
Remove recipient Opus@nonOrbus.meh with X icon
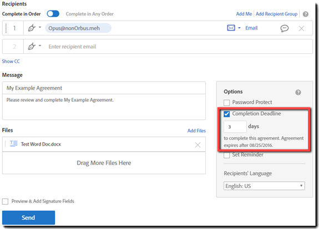301,28
